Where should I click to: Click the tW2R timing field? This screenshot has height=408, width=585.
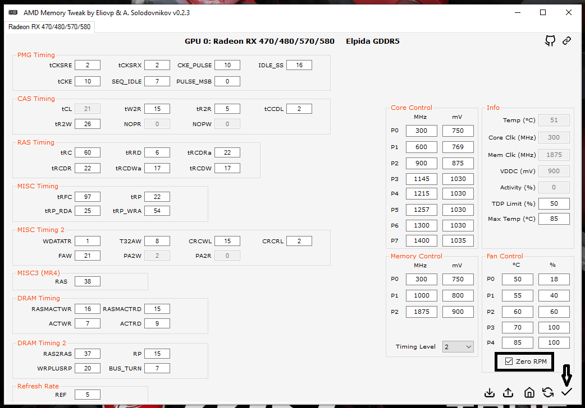click(x=157, y=109)
